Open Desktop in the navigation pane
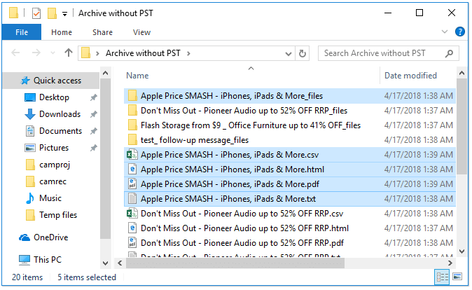472x290 pixels. (x=54, y=97)
